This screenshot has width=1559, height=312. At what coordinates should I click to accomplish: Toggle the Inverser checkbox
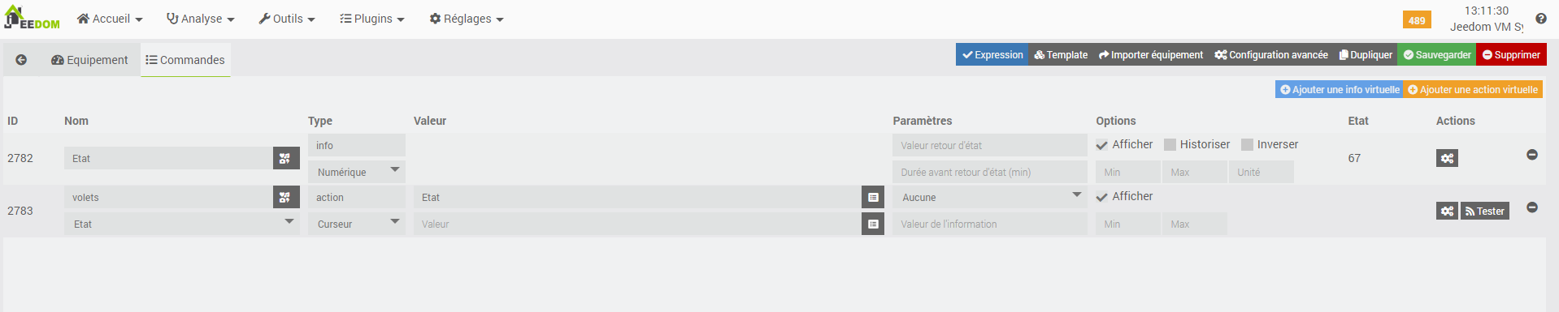[x=1247, y=144]
